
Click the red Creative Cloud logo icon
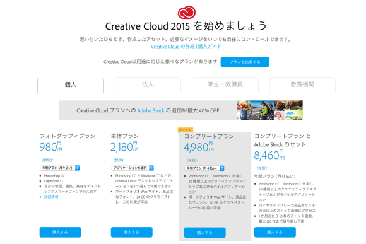pyautogui.click(x=187, y=13)
